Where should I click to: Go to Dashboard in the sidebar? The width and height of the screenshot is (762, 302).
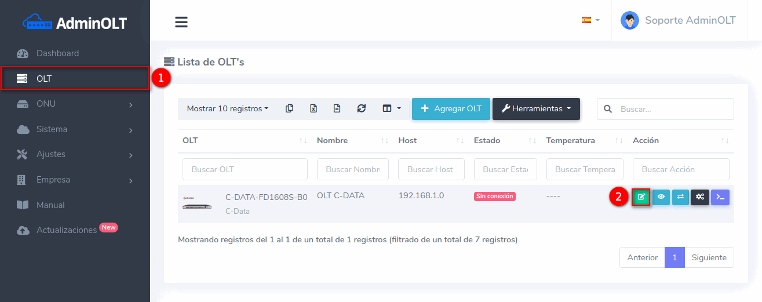tap(57, 53)
